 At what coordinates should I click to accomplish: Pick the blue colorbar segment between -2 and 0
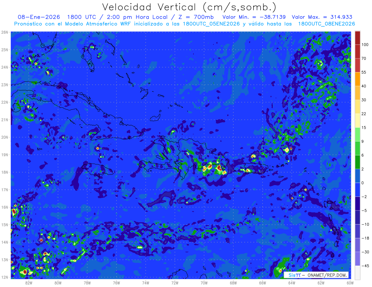coord(358,190)
